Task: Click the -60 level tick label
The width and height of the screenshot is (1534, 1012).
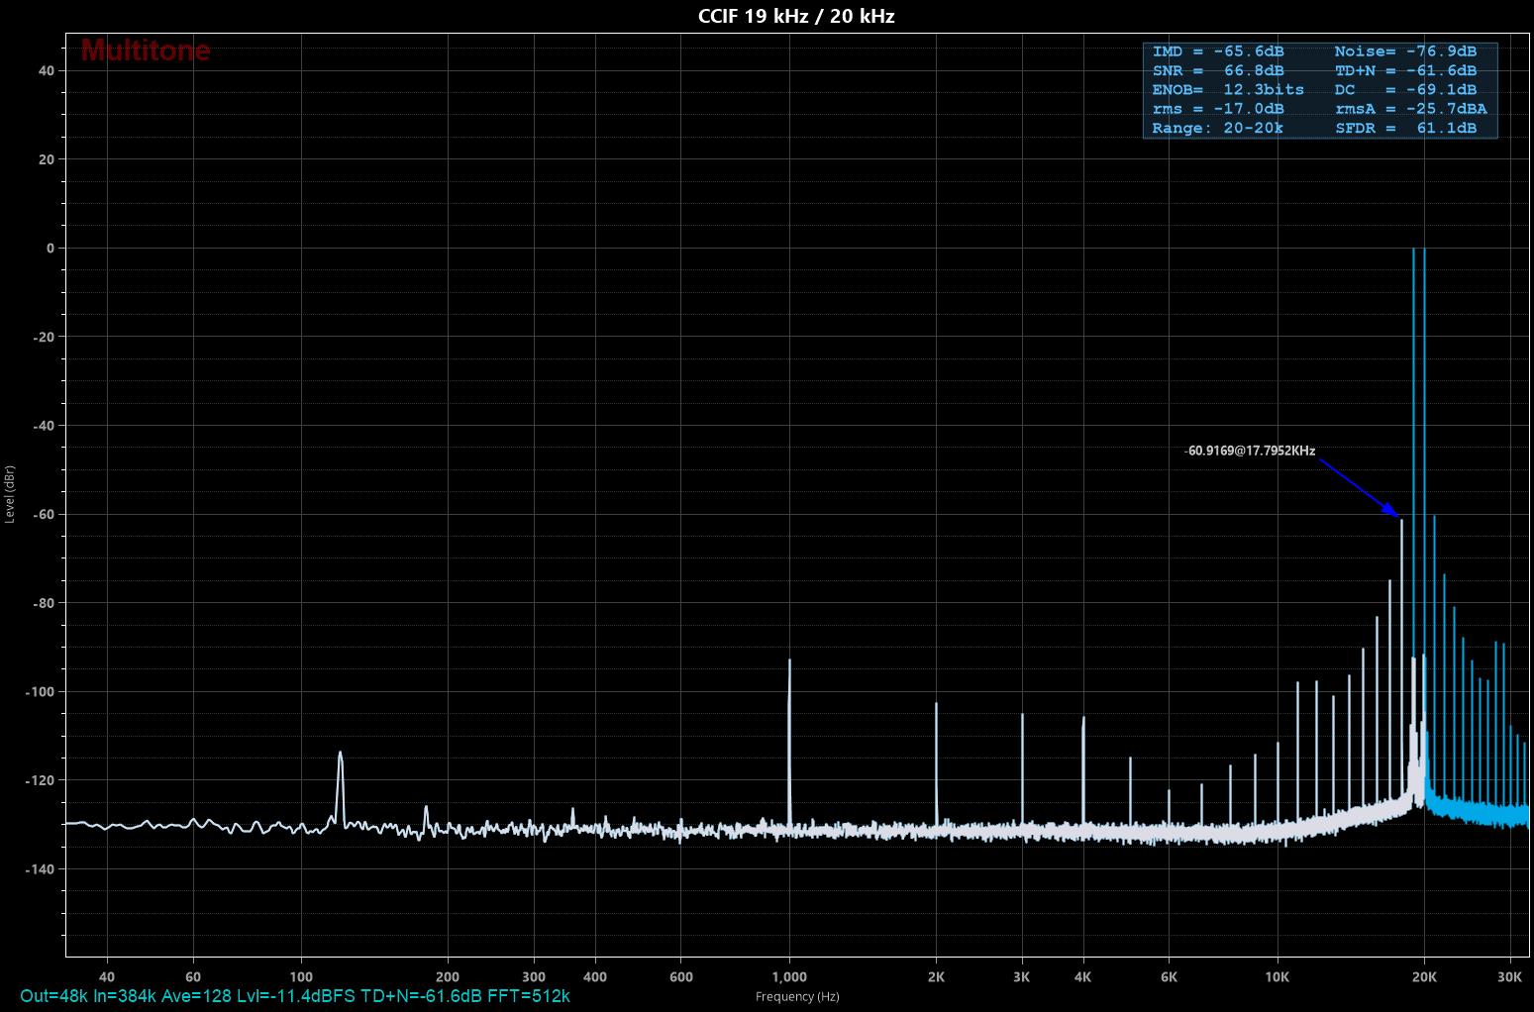Action: (x=45, y=514)
